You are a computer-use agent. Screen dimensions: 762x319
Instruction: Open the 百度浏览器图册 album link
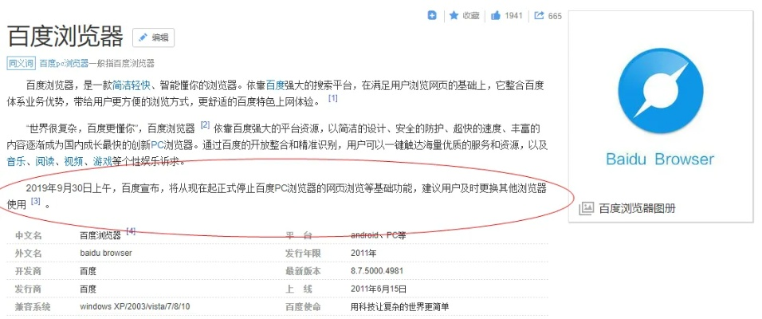click(x=637, y=208)
